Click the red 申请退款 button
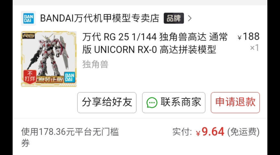 235,102
